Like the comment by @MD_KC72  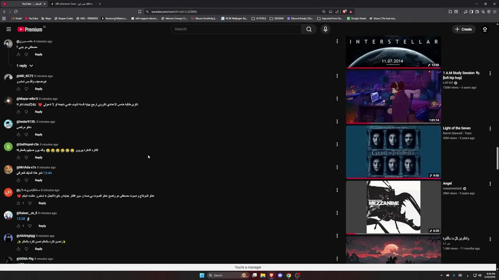[x=18, y=89]
